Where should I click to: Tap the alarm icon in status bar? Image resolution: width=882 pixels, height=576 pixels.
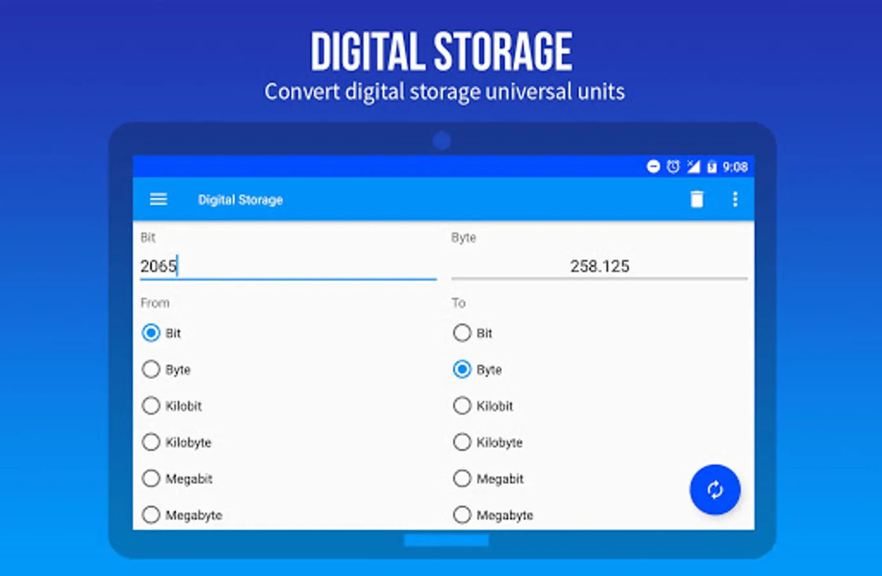click(x=672, y=166)
